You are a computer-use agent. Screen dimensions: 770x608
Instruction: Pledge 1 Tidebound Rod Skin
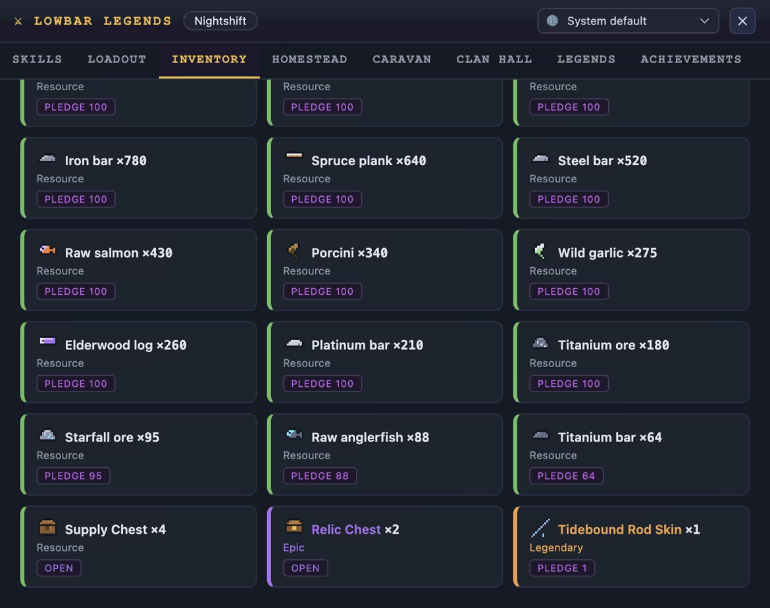562,569
